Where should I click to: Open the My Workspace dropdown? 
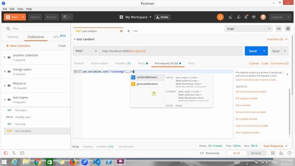click(138, 17)
